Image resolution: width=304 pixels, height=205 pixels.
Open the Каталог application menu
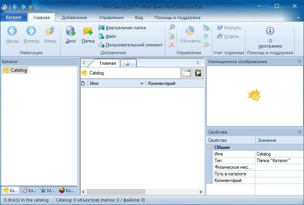[14, 17]
